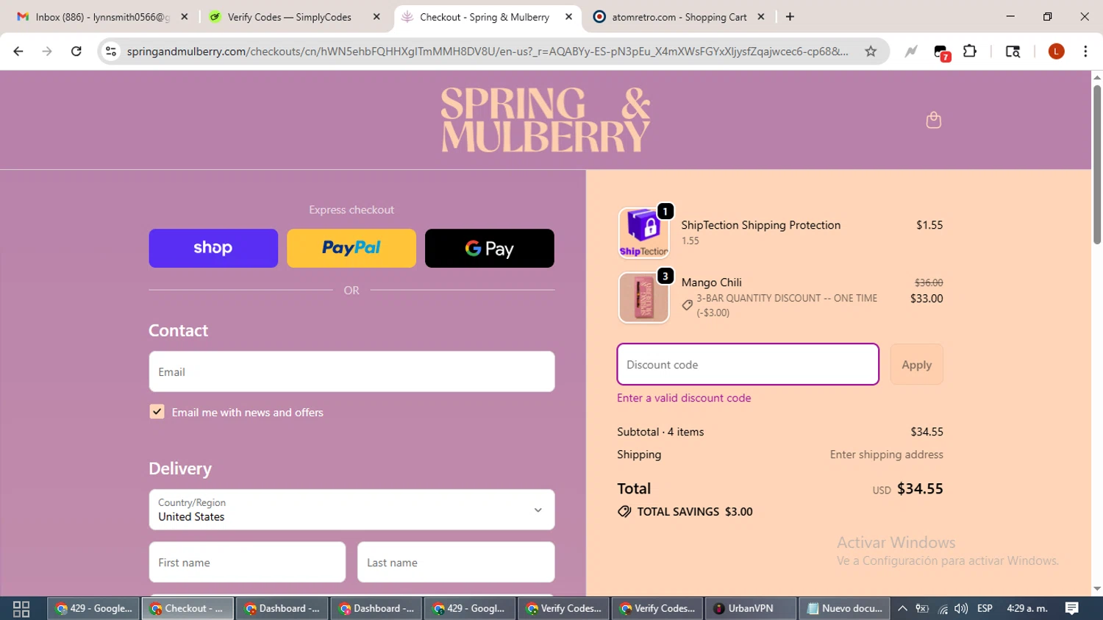Open UrbanVPN from the taskbar
This screenshot has width=1103, height=620.
click(x=751, y=608)
